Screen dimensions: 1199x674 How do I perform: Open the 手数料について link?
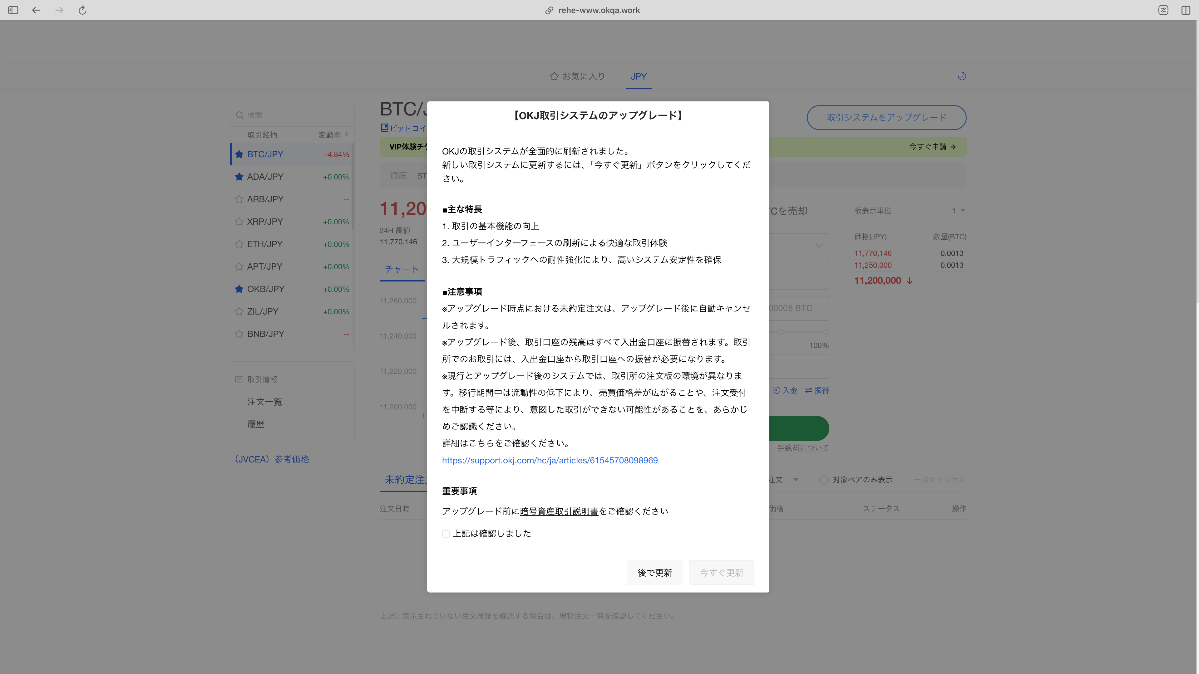[x=803, y=447]
